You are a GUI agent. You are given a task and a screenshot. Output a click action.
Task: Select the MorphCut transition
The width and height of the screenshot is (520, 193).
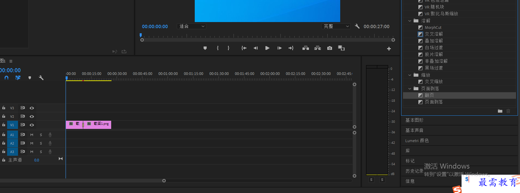click(x=433, y=27)
